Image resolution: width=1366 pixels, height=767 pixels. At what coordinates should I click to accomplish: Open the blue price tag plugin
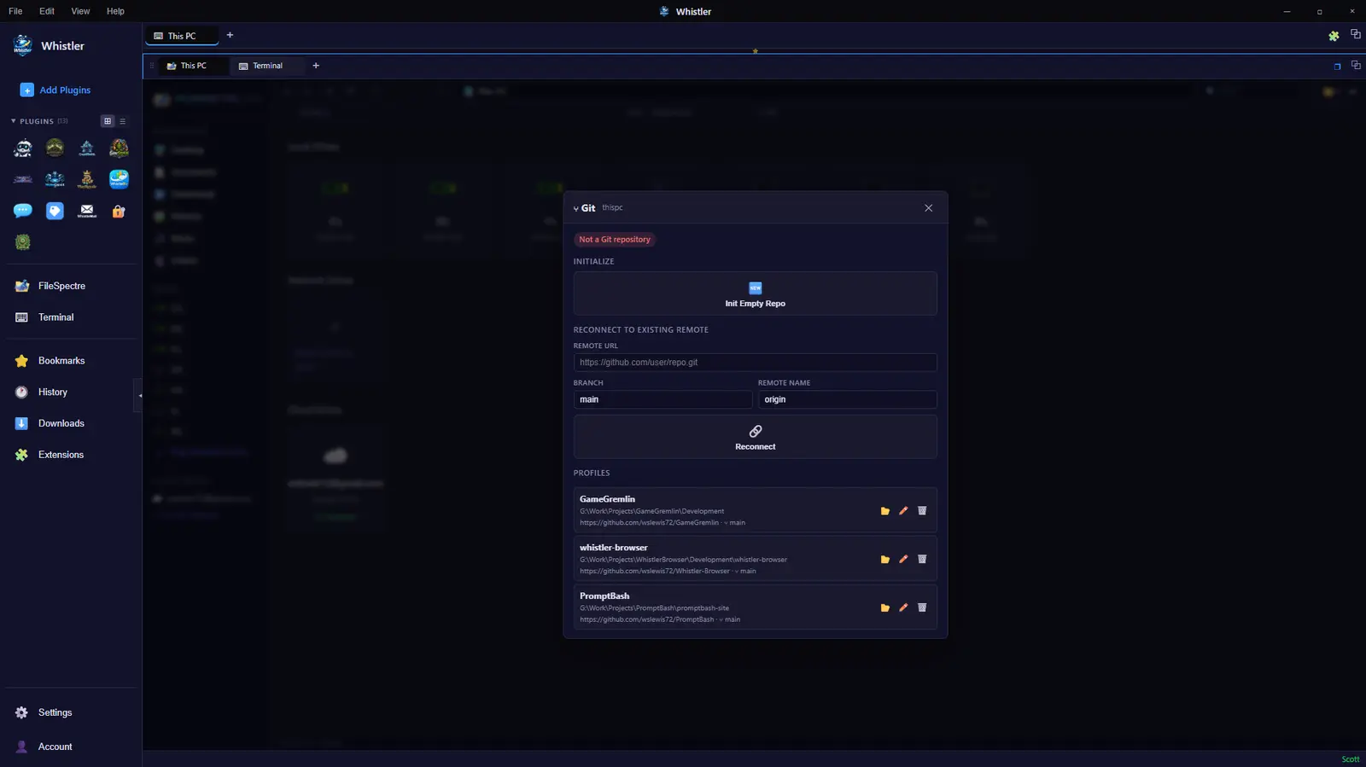pyautogui.click(x=55, y=211)
